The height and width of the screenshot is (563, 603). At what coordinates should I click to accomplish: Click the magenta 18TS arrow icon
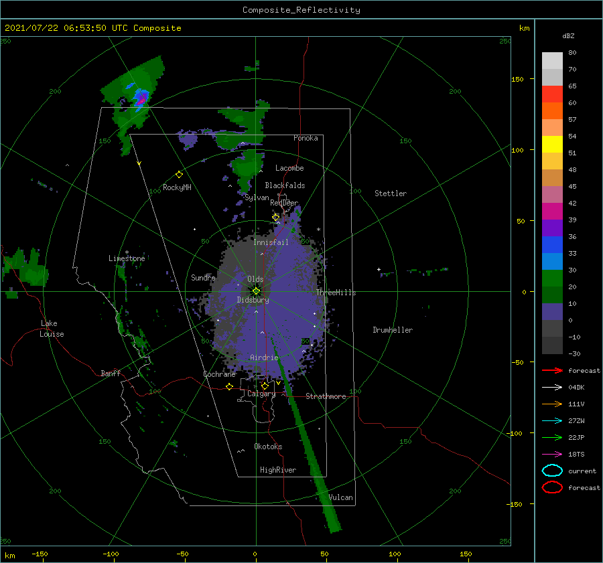[552, 455]
